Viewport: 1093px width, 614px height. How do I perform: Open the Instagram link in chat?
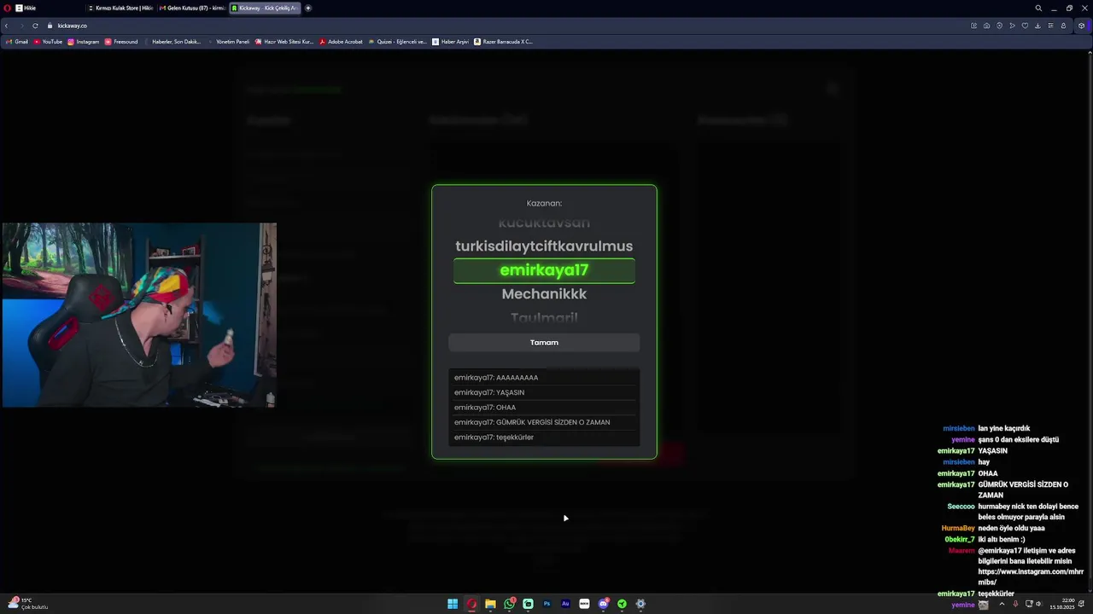(1031, 577)
